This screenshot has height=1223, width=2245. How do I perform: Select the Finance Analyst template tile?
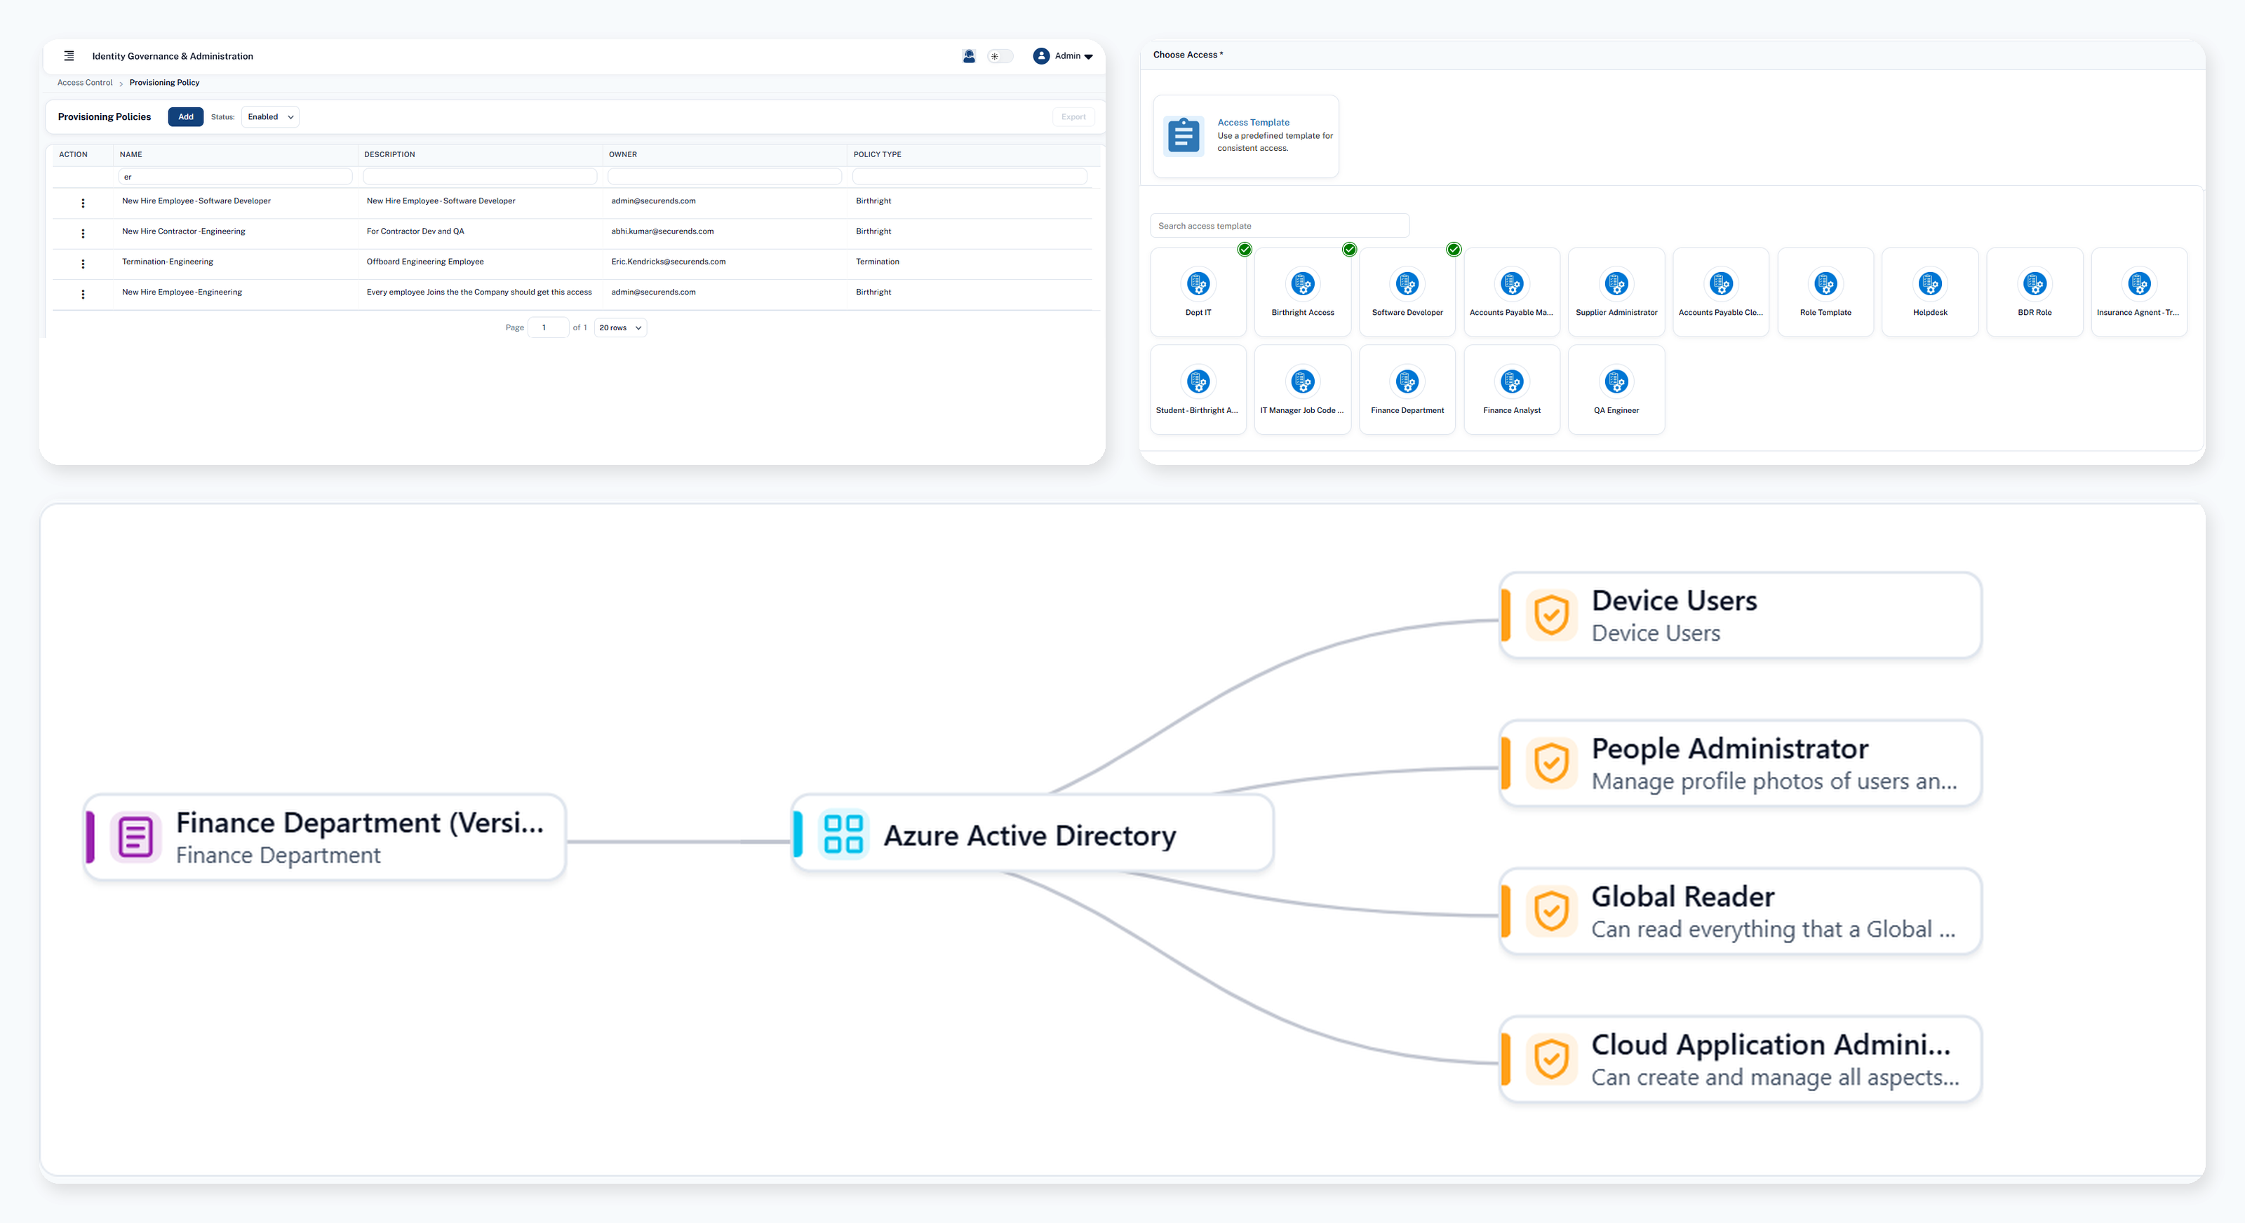click(1512, 389)
